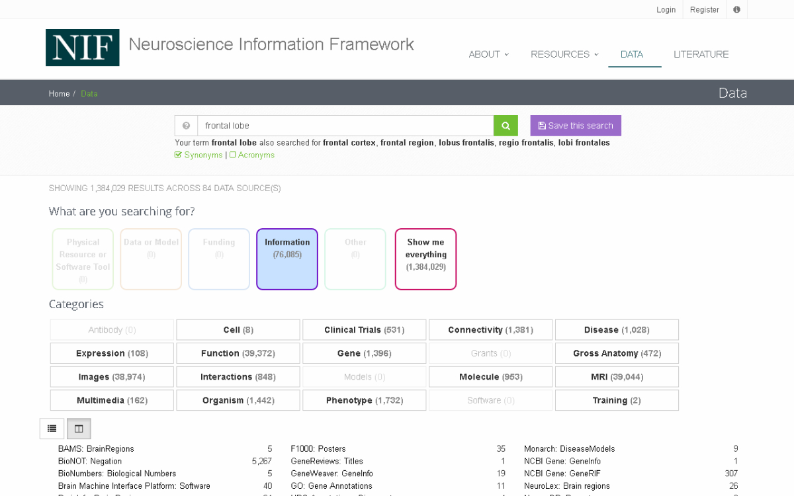The height and width of the screenshot is (496, 794).
Task: Click the green search magnifier button
Action: [x=506, y=126]
